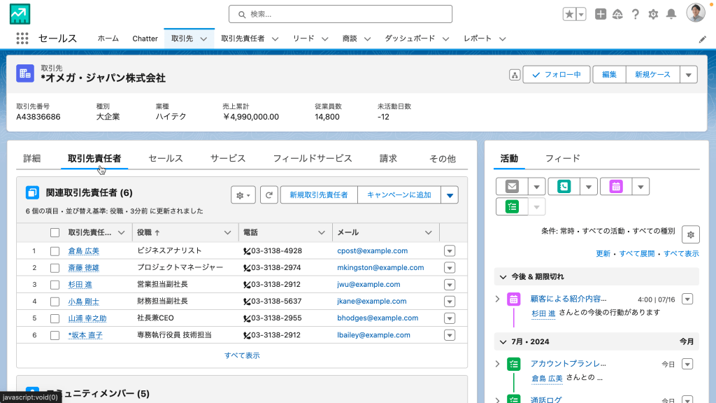Screen dimensions: 716x403
Task: Click the 新規取引先責任者 button
Action: coord(319,195)
